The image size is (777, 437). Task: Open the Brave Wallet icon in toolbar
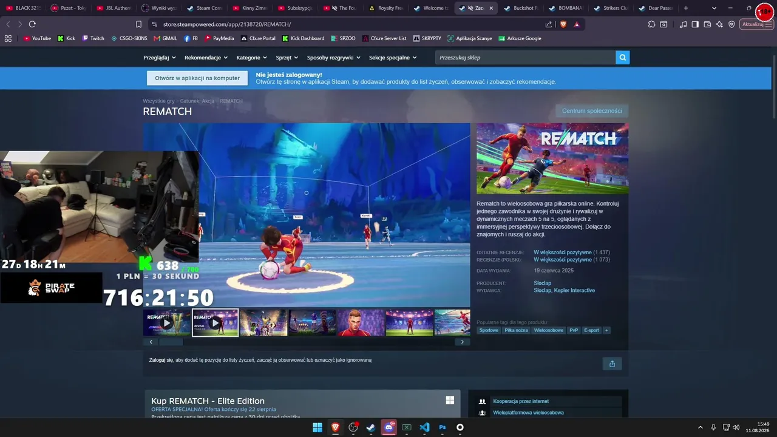707,24
